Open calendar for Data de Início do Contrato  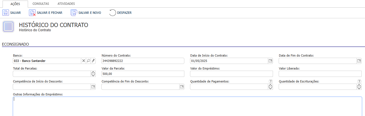270,61
